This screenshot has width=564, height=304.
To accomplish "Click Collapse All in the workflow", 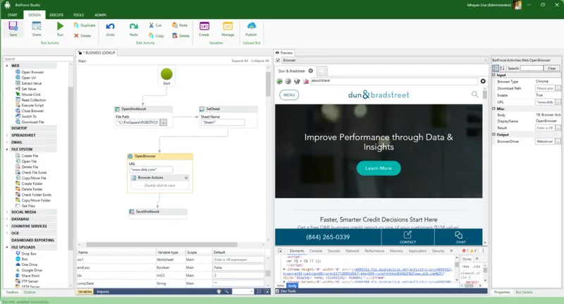I will pos(259,61).
